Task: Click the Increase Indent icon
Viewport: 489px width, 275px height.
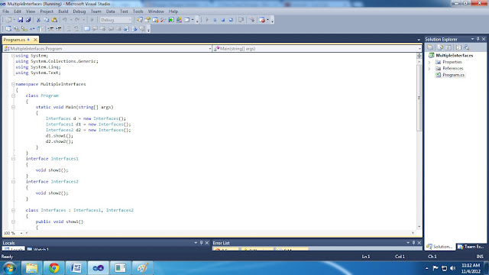Action: tap(59, 29)
